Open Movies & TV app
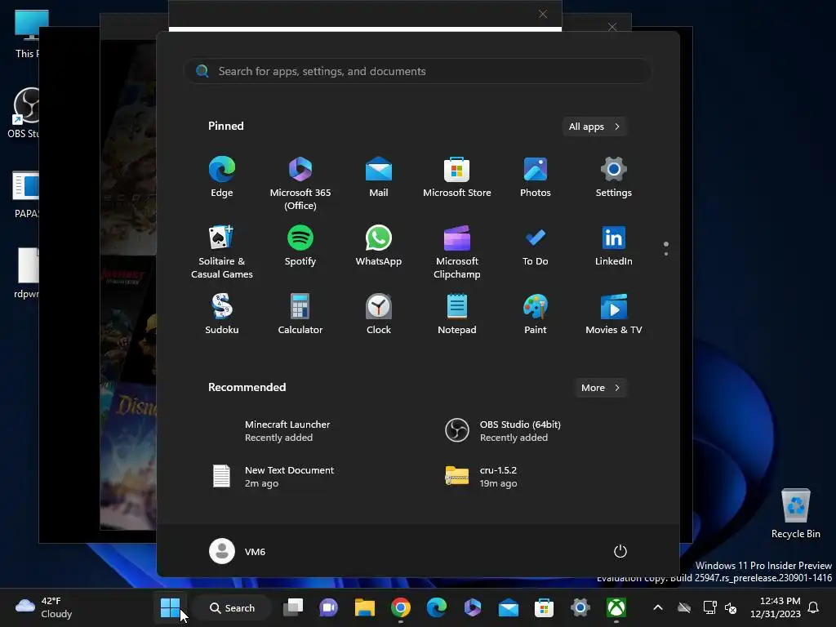The height and width of the screenshot is (627, 836). click(614, 314)
